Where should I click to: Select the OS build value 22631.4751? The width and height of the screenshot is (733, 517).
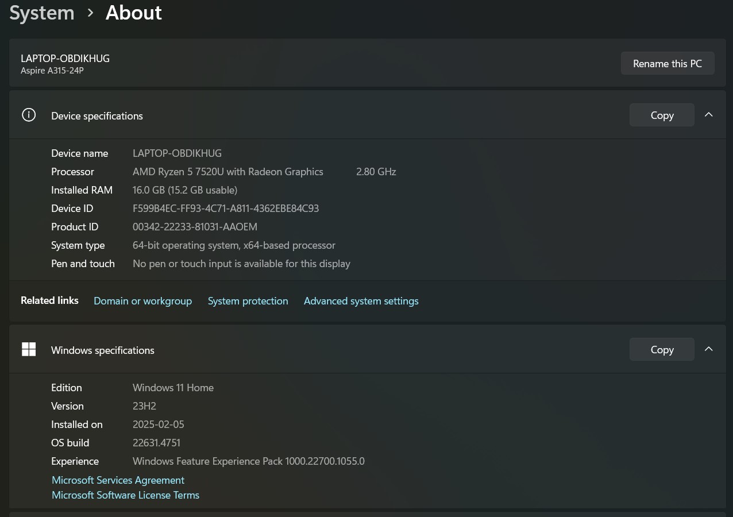[x=156, y=443]
